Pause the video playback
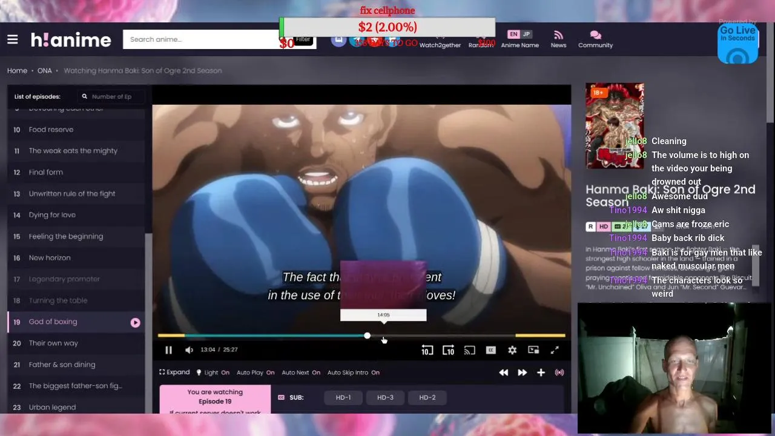The width and height of the screenshot is (775, 436). click(x=168, y=350)
